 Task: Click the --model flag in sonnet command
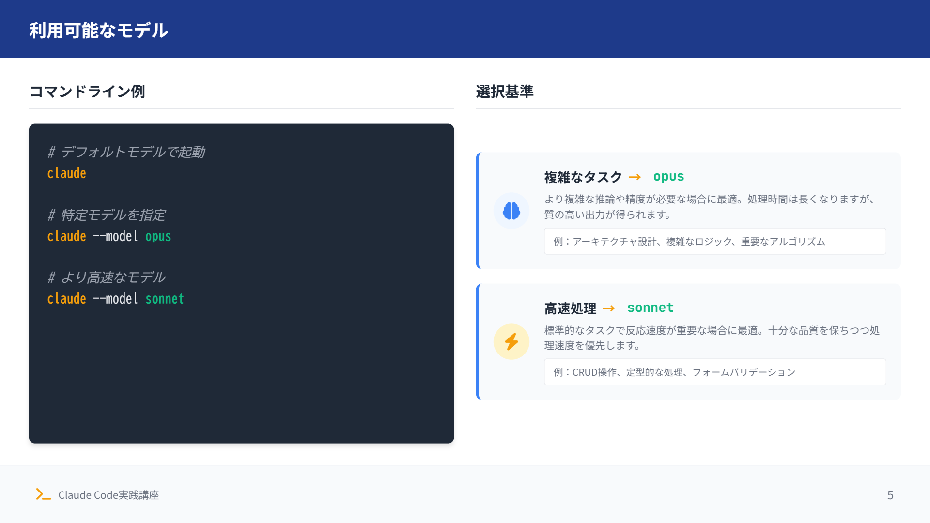coord(115,299)
